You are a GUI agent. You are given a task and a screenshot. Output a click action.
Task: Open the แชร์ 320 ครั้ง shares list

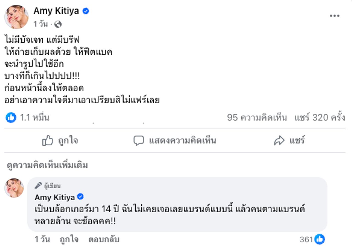coord(320,118)
